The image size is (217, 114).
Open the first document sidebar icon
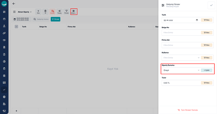coord(4,47)
